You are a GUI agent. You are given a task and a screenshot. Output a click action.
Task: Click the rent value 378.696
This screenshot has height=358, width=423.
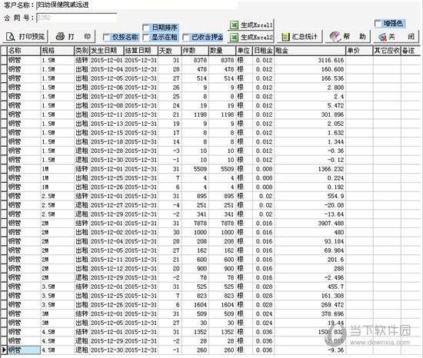pyautogui.click(x=332, y=313)
